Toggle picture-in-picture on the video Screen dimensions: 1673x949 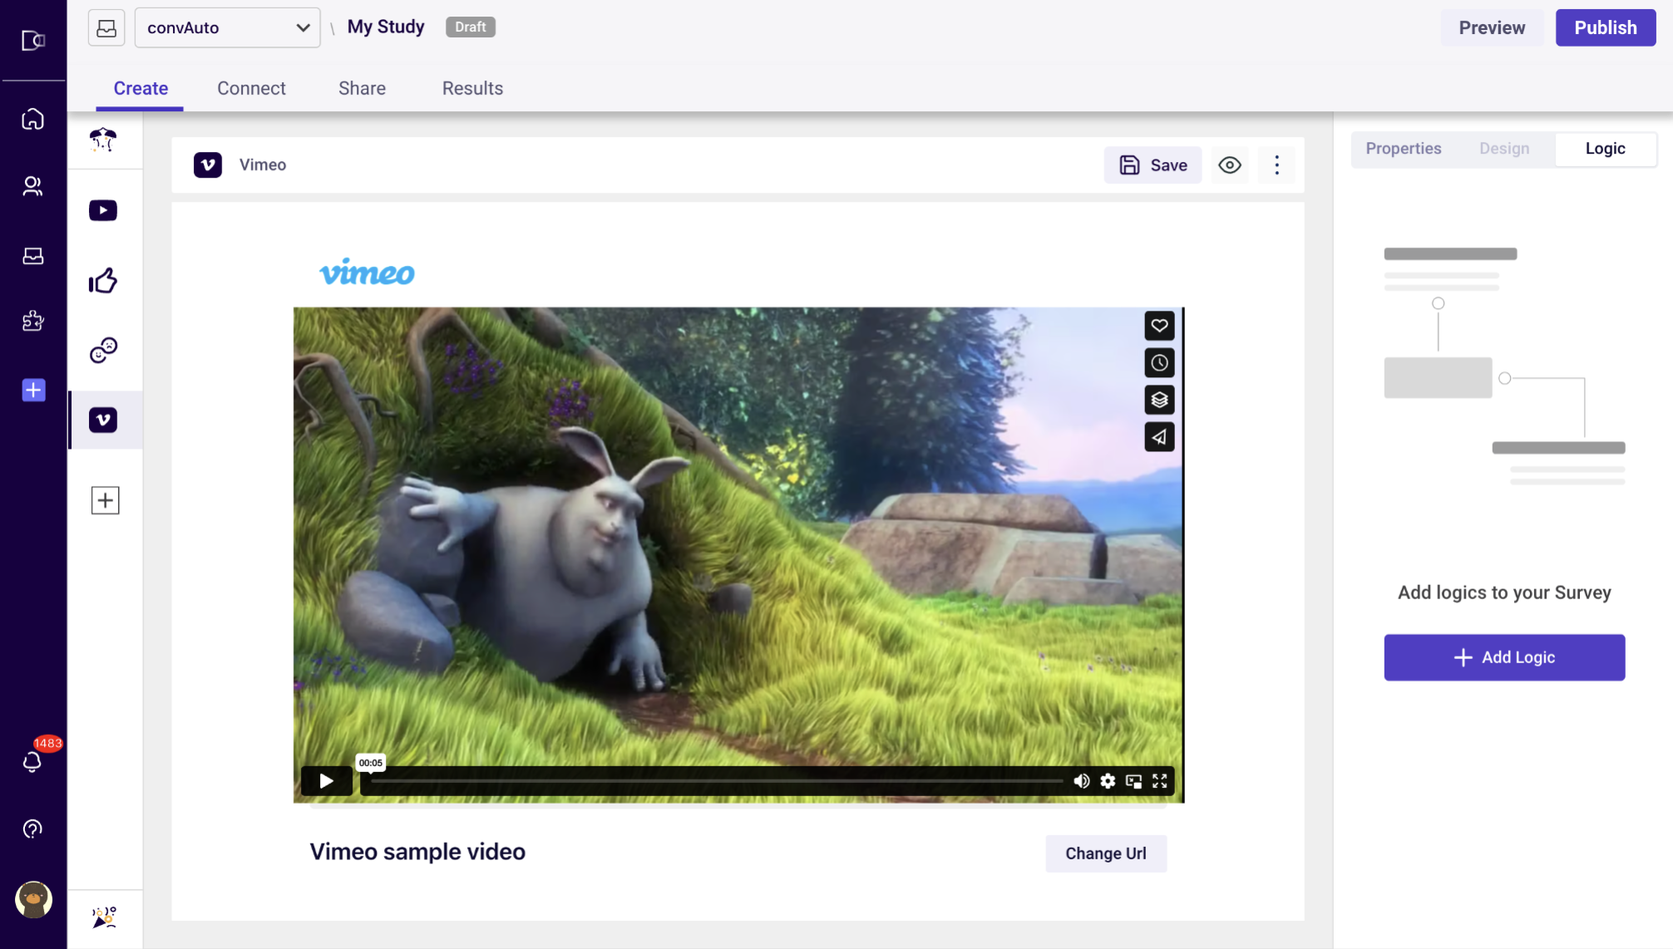(x=1133, y=781)
